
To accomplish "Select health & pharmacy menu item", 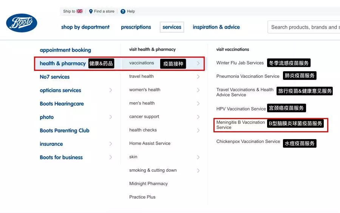I will coord(63,63).
